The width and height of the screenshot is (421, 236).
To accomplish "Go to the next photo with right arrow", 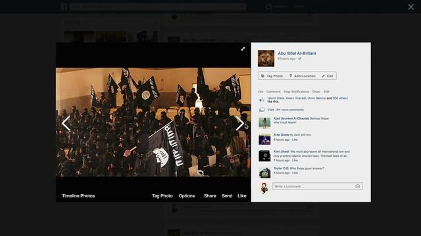I will (239, 123).
